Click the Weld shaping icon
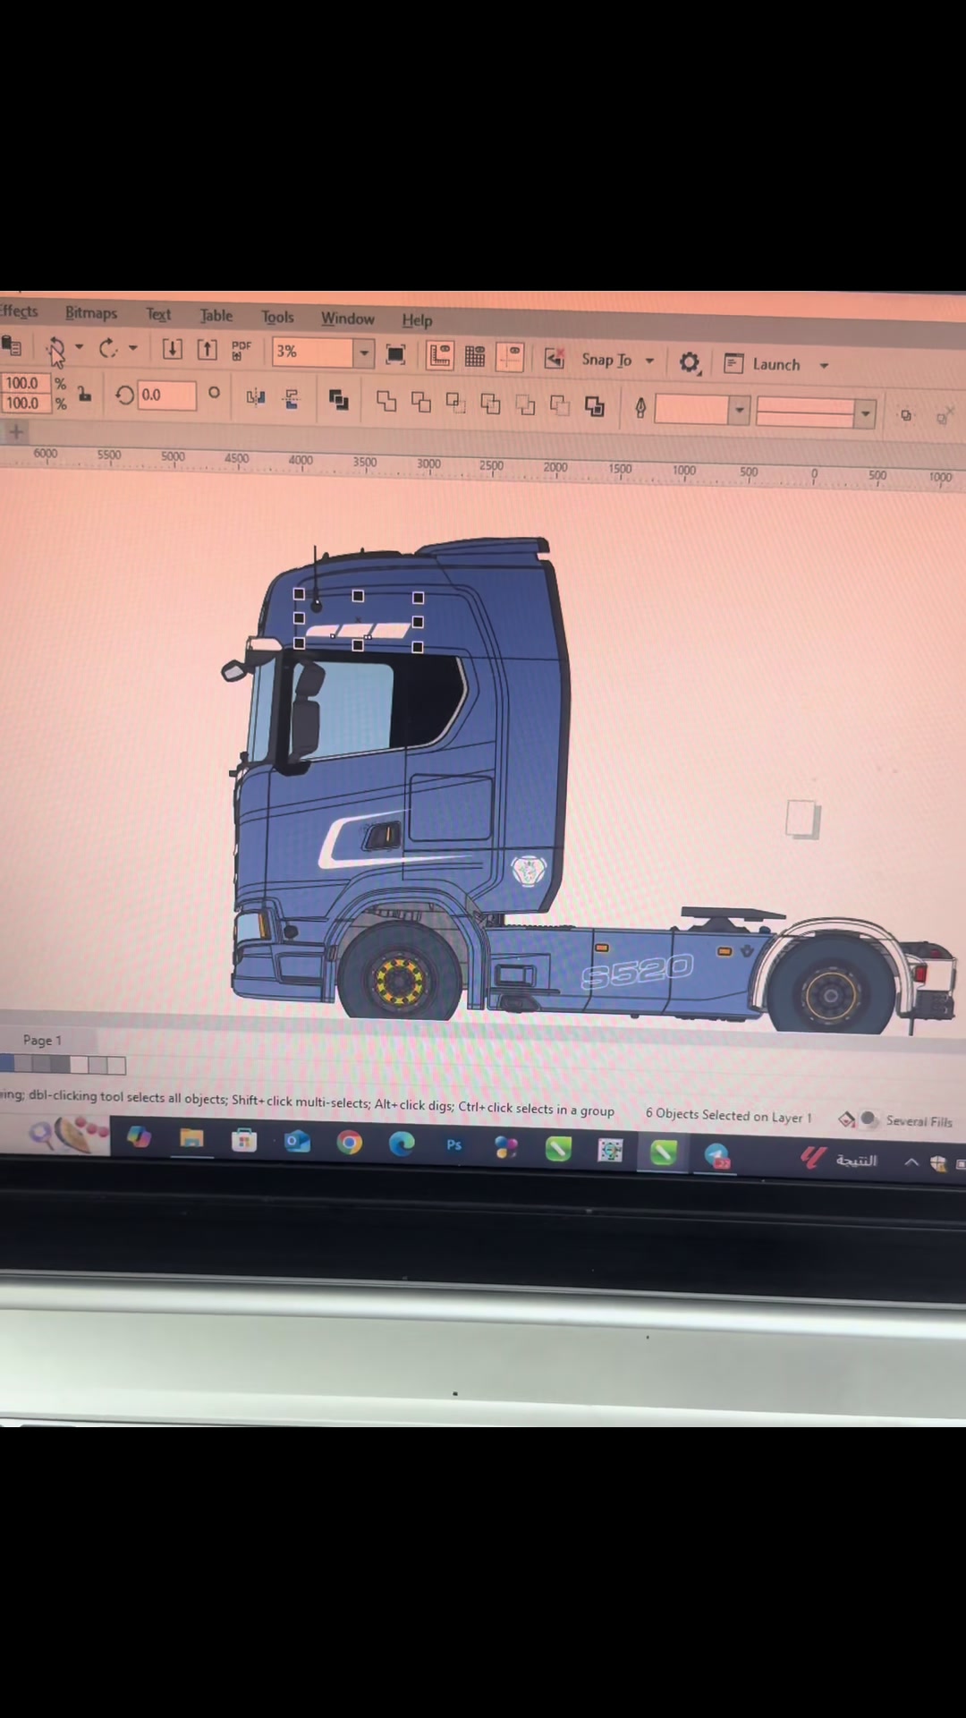The height and width of the screenshot is (1718, 966). (386, 402)
